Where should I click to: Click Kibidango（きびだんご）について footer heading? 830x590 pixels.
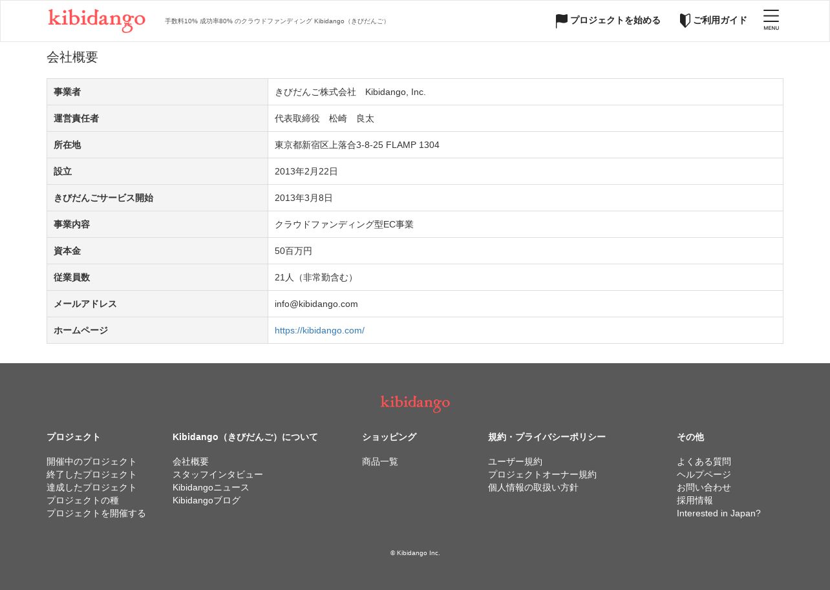point(245,437)
